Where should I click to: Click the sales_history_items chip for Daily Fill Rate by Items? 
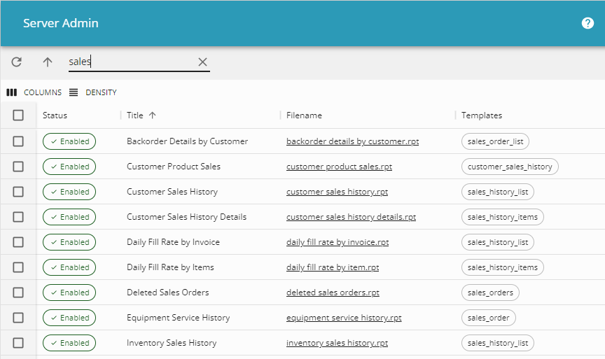pyautogui.click(x=502, y=267)
